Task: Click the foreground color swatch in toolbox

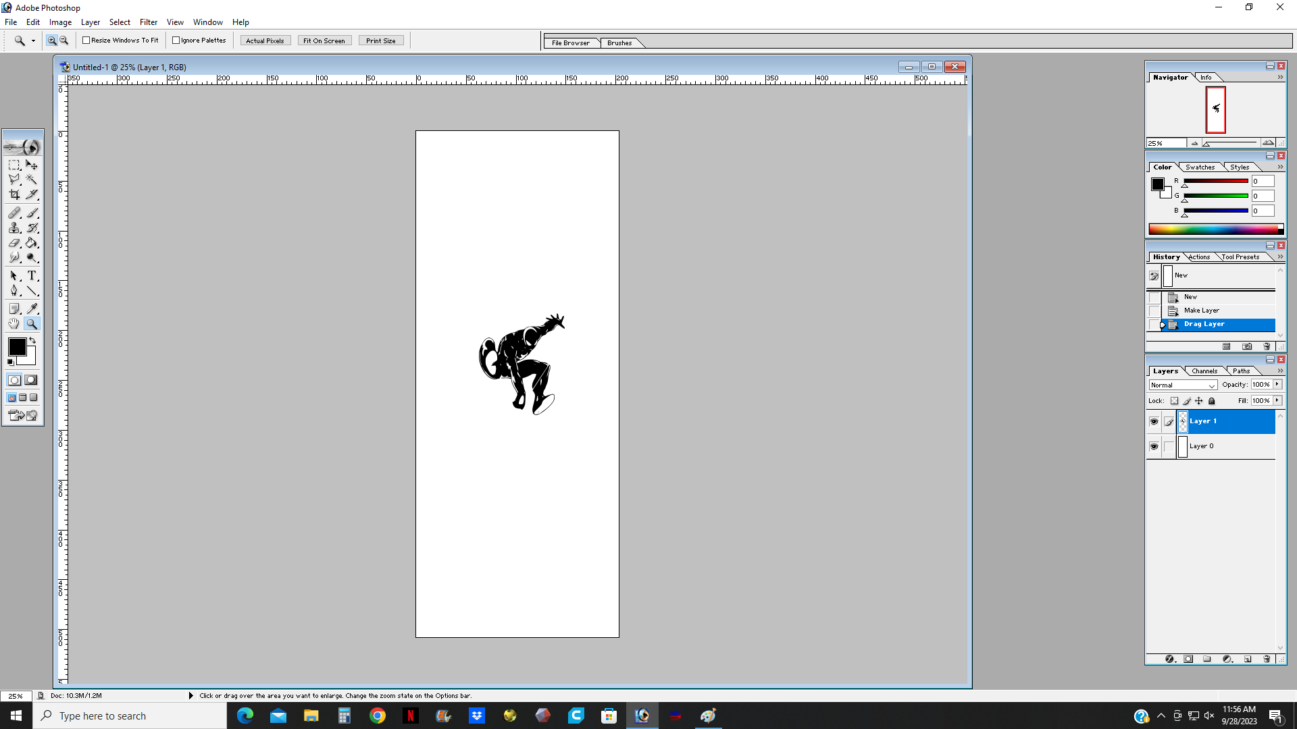Action: 17,347
